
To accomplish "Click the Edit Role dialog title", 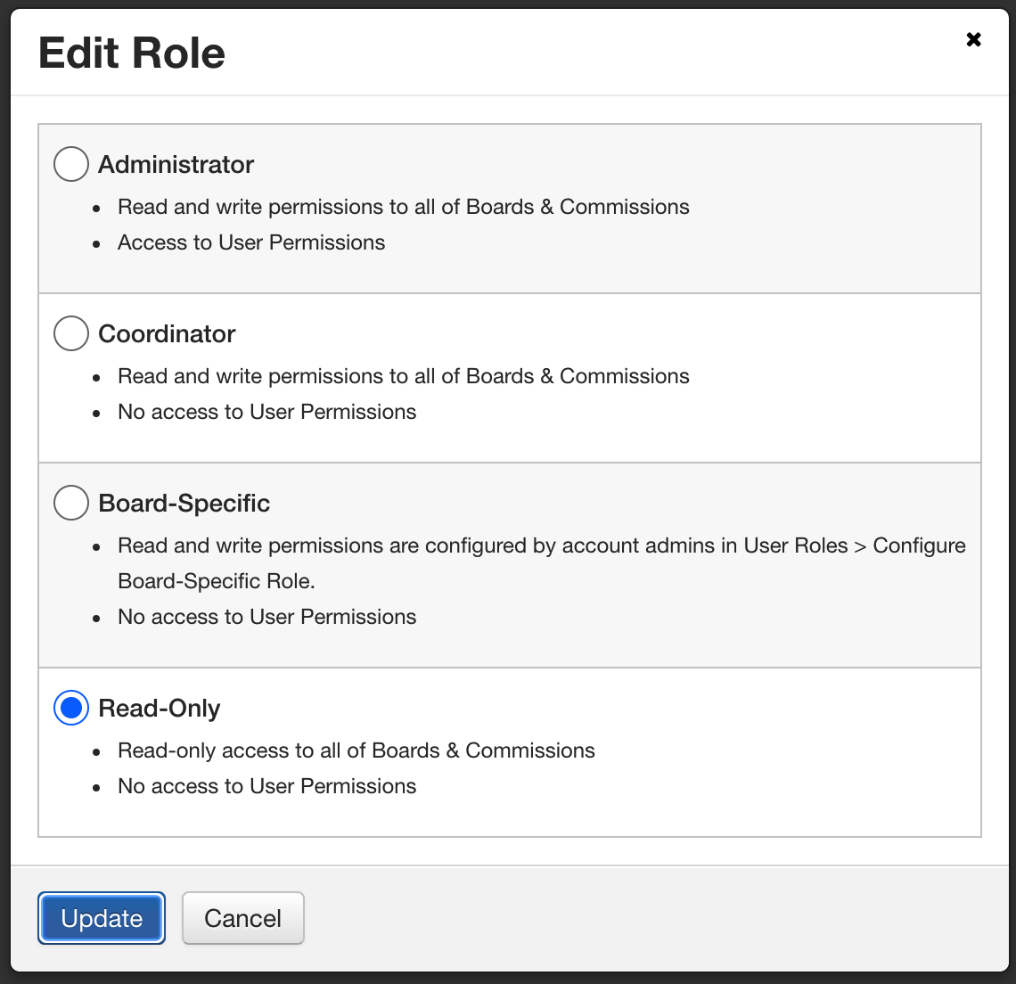I will tap(131, 53).
